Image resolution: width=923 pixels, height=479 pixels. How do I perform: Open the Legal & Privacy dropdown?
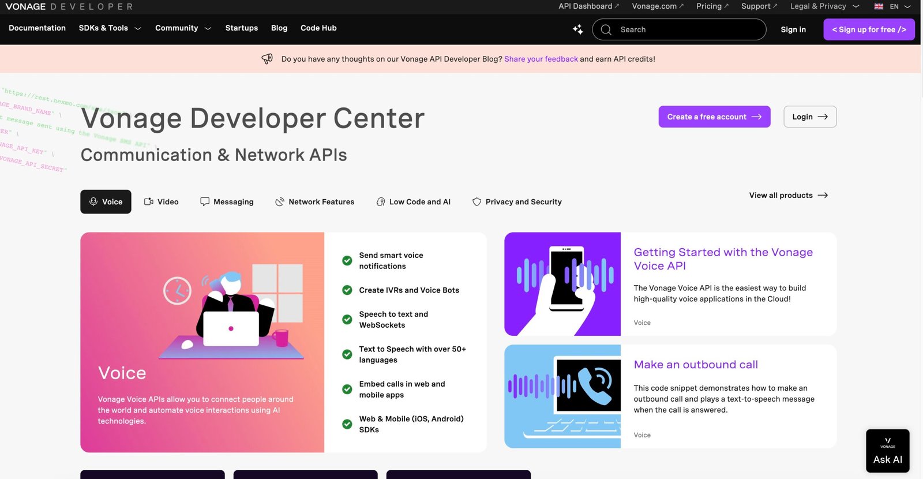pyautogui.click(x=824, y=6)
